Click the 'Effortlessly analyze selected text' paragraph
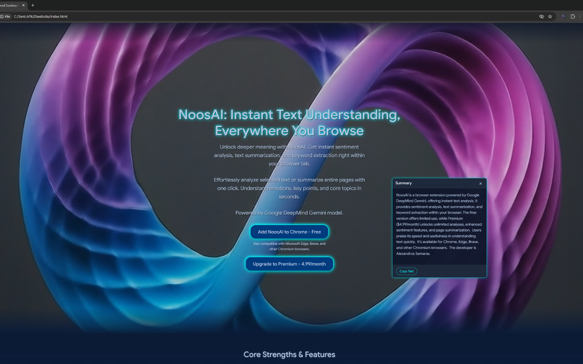Image resolution: width=583 pixels, height=364 pixels. pos(289,188)
